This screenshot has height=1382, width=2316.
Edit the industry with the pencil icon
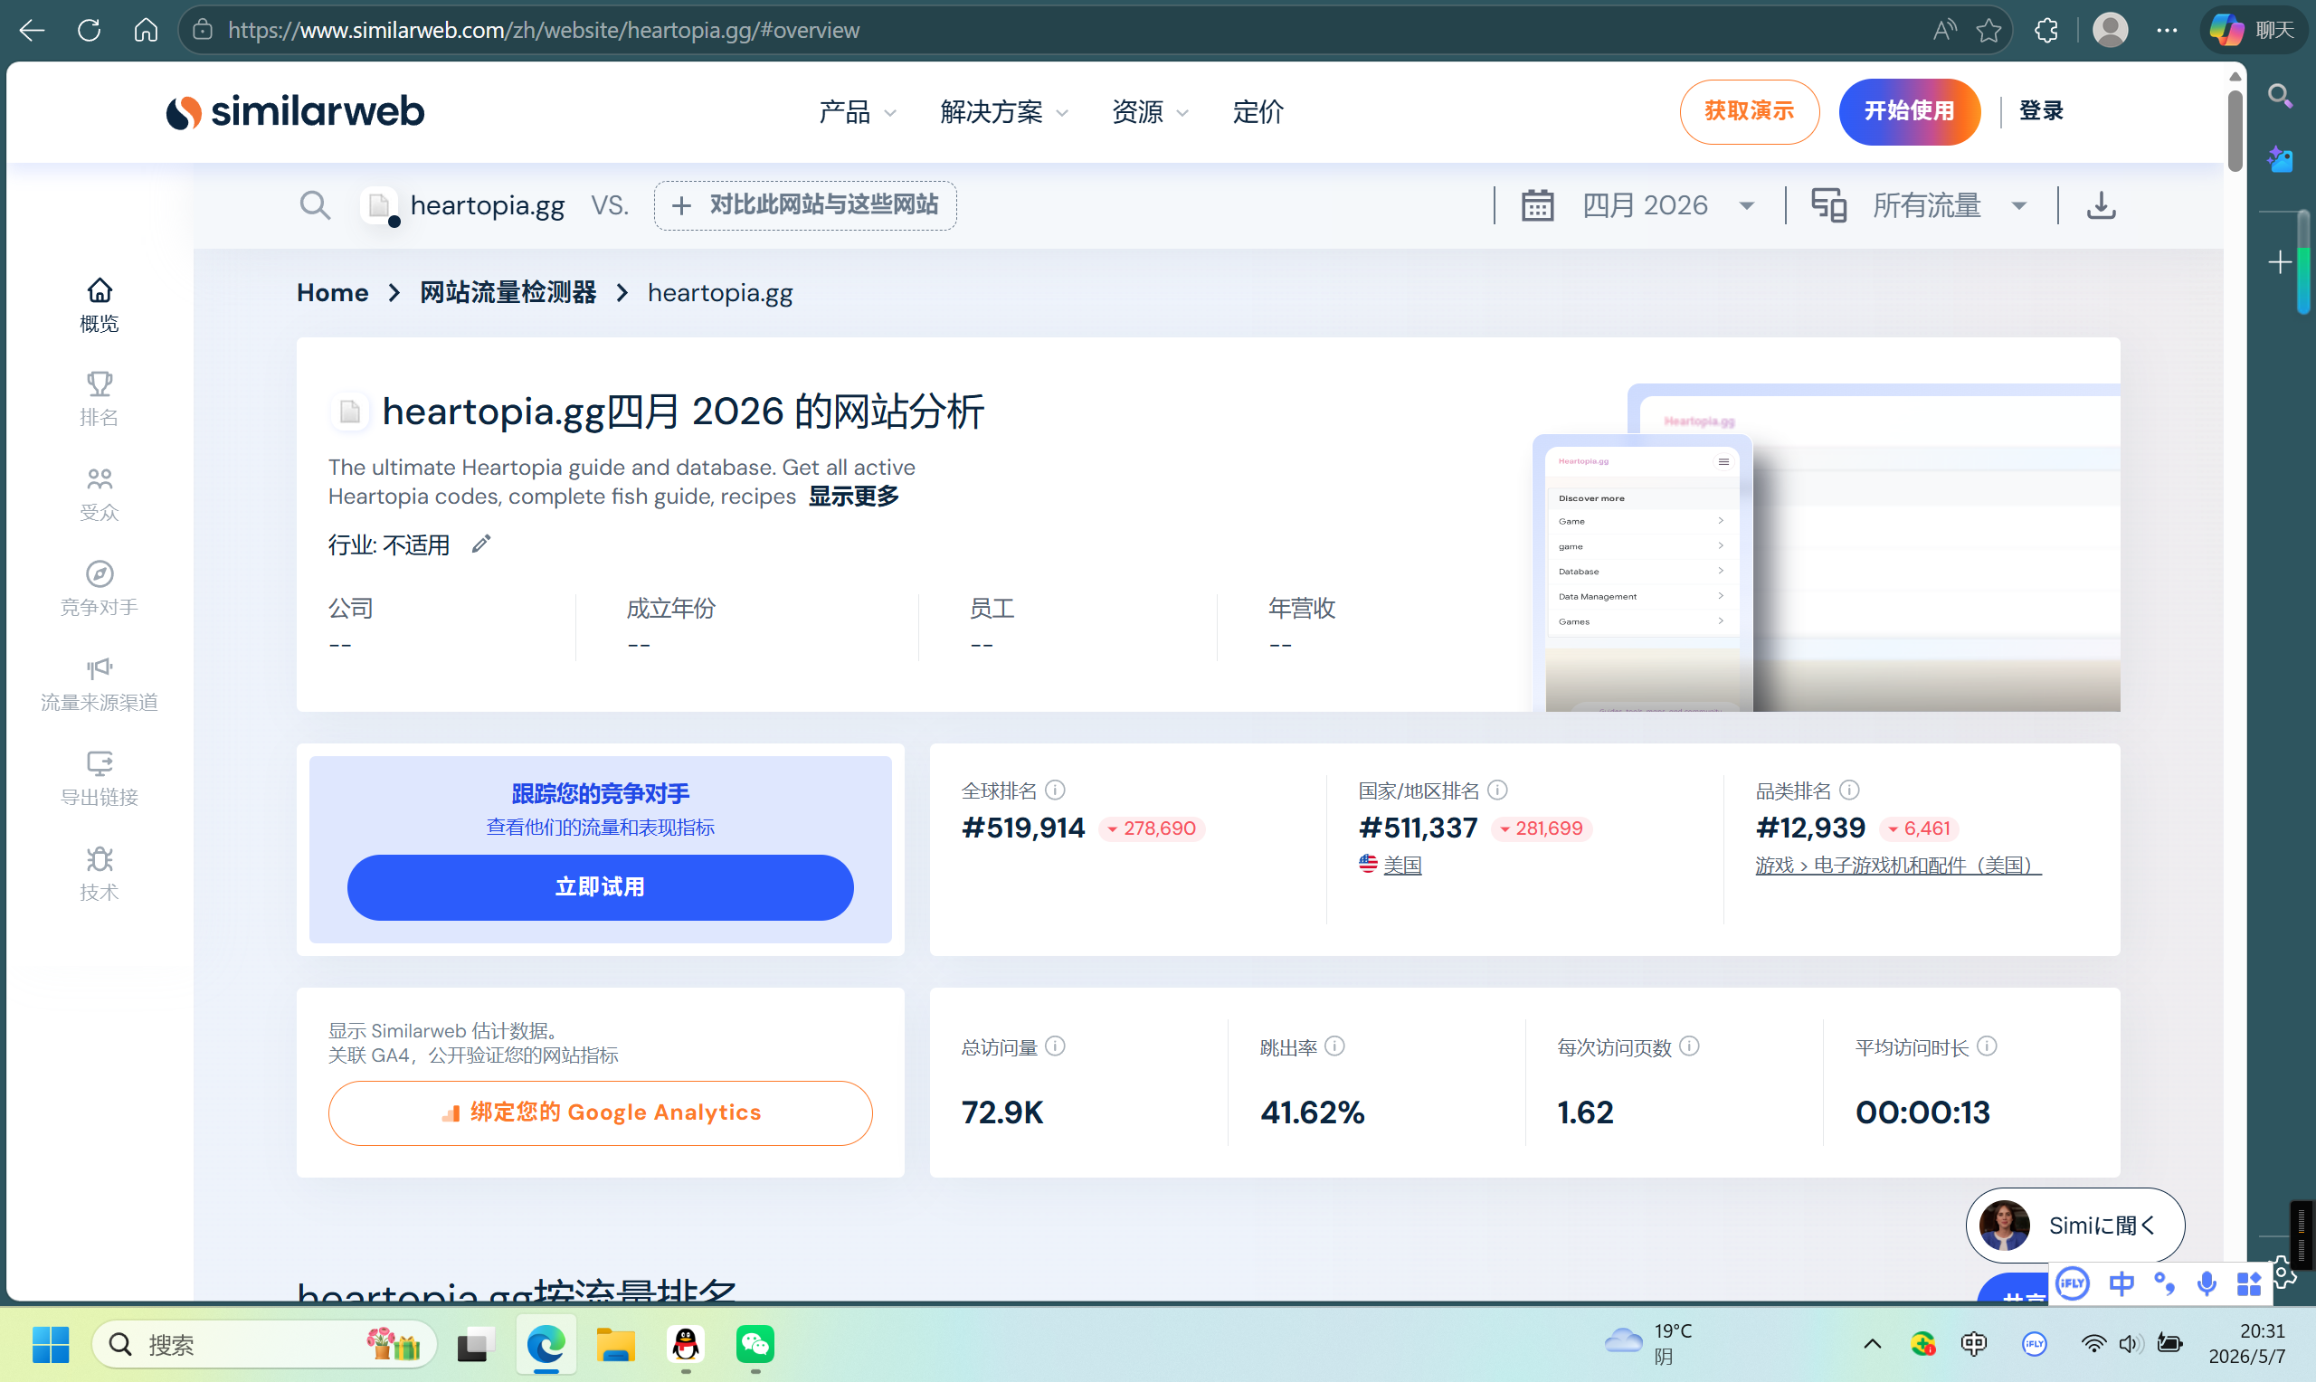pos(480,544)
